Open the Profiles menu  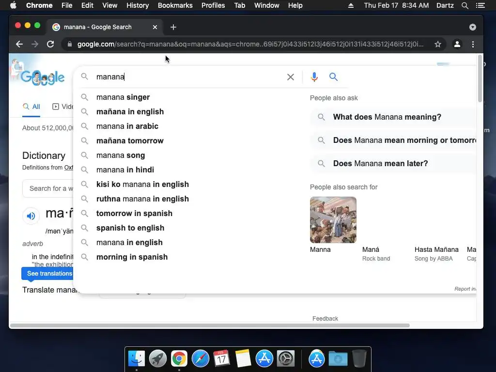(213, 5)
